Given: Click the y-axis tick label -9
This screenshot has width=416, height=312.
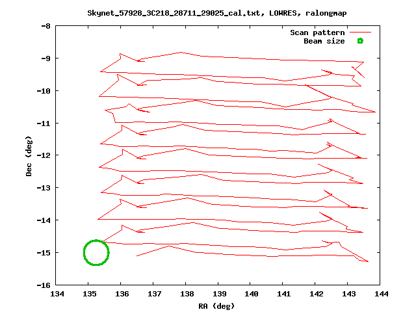Looking at the screenshot, I should [45, 58].
